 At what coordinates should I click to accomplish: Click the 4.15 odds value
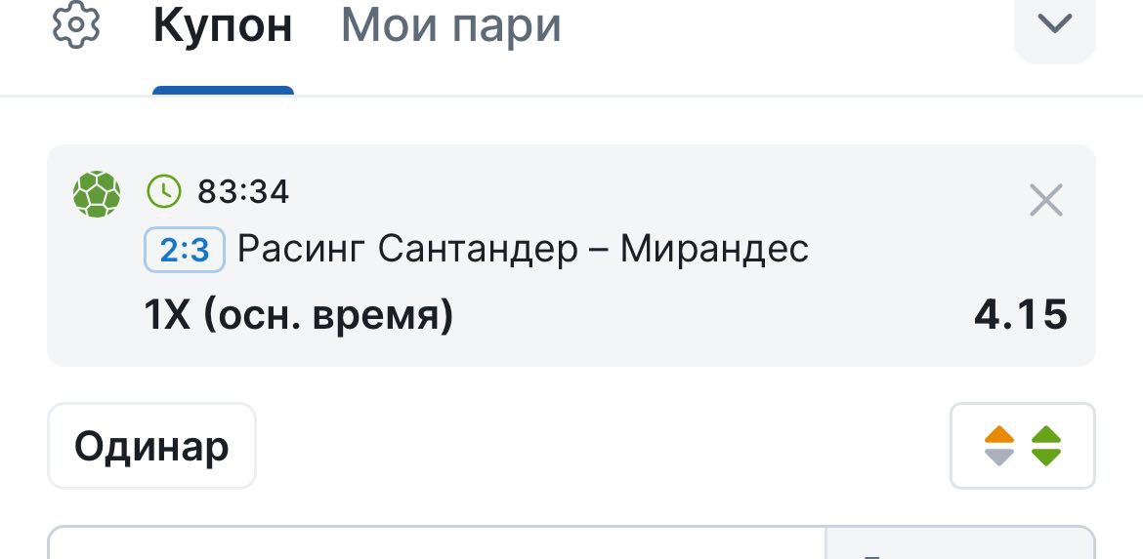1021,315
